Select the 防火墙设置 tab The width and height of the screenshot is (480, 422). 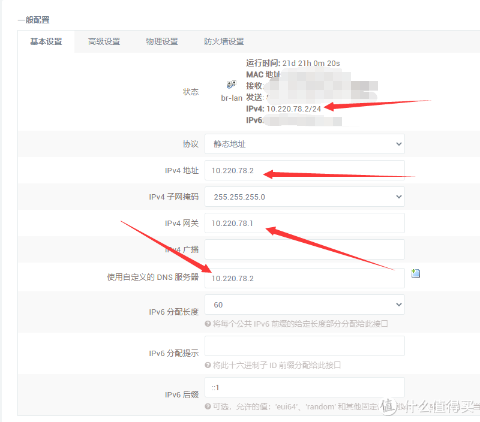[224, 41]
